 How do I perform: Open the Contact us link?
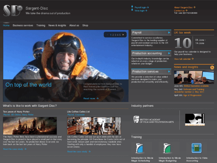[x=181, y=10]
